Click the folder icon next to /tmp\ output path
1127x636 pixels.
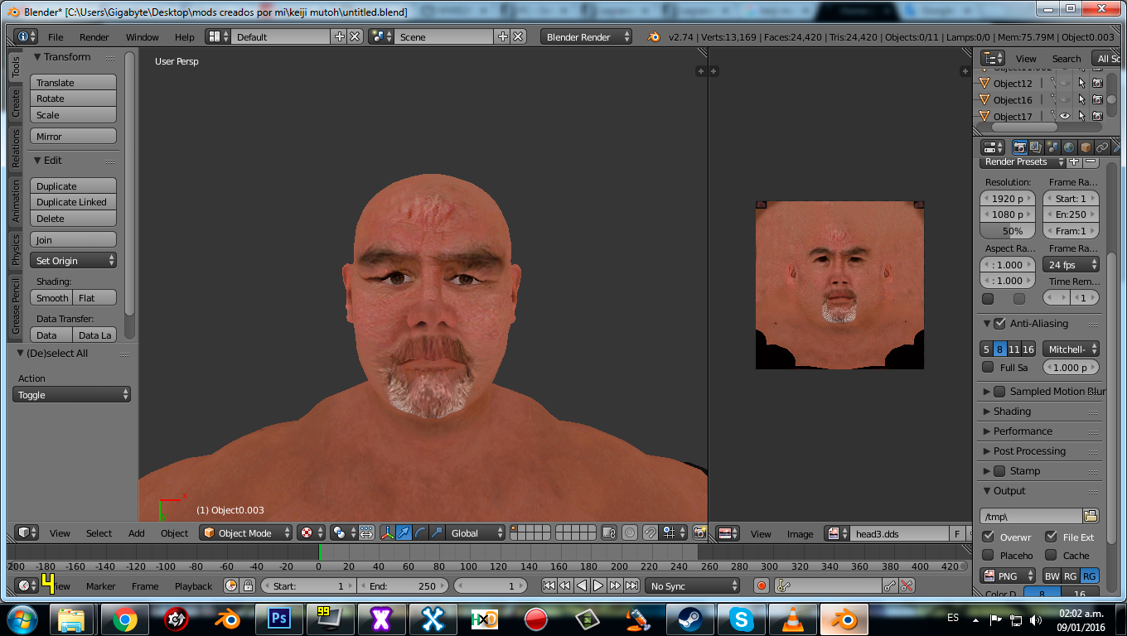[1091, 516]
